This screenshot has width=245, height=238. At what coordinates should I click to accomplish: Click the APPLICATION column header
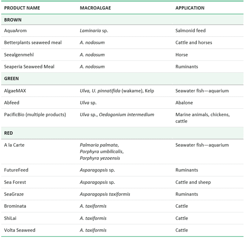point(190,8)
